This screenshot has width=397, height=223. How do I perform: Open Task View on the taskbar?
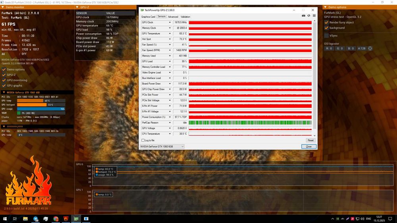pos(15,219)
